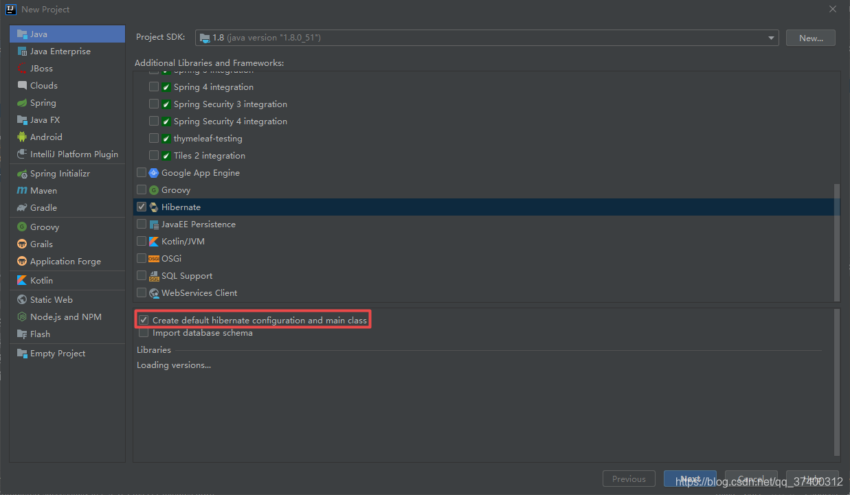Select the IntelliJ Platform Plugin icon

(23, 154)
